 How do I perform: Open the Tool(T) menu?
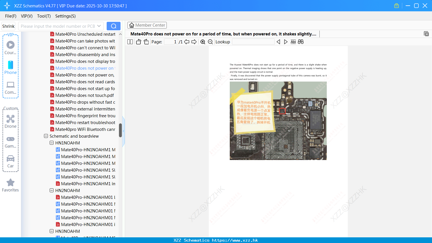(x=44, y=16)
